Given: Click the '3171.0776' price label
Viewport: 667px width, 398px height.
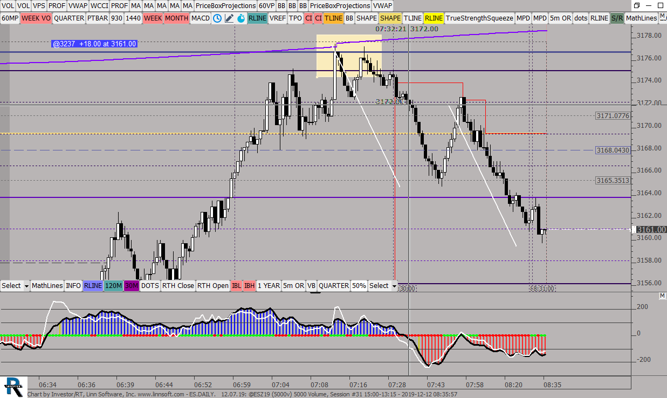Looking at the screenshot, I should [613, 115].
